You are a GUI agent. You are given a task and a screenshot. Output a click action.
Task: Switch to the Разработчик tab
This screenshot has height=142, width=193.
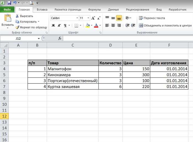click(x=178, y=10)
